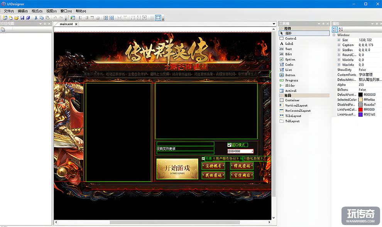Toggle the 同意 user agreement checkbox

coord(203,159)
